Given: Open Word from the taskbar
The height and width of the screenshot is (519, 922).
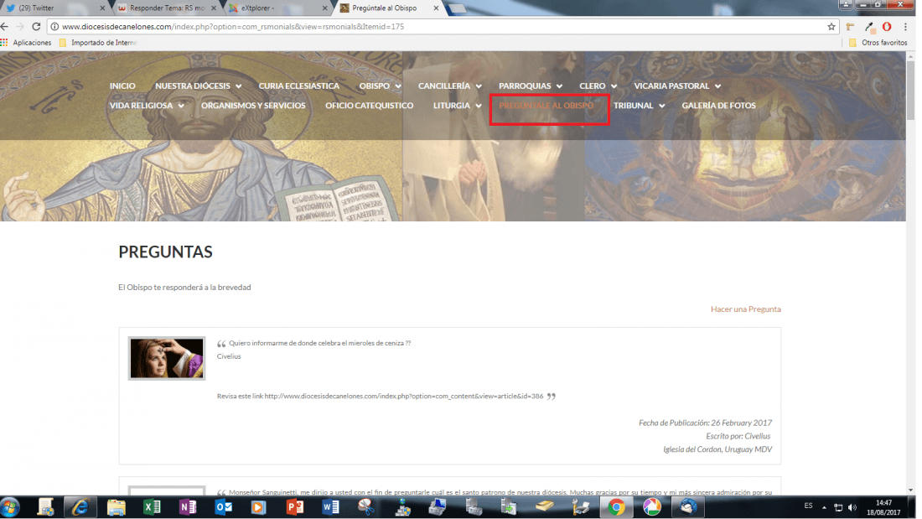Looking at the screenshot, I should (x=330, y=506).
